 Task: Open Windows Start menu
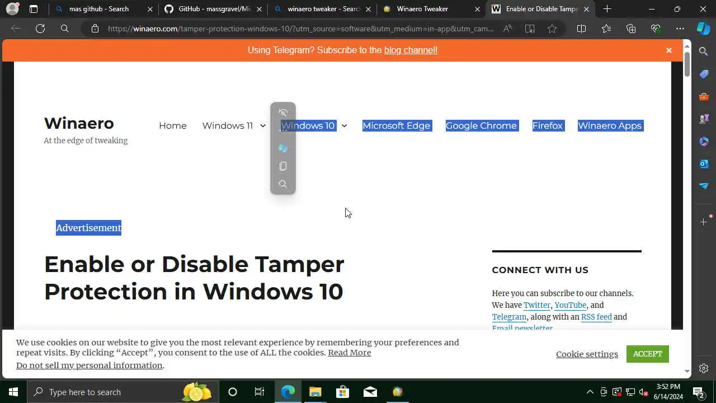13,392
